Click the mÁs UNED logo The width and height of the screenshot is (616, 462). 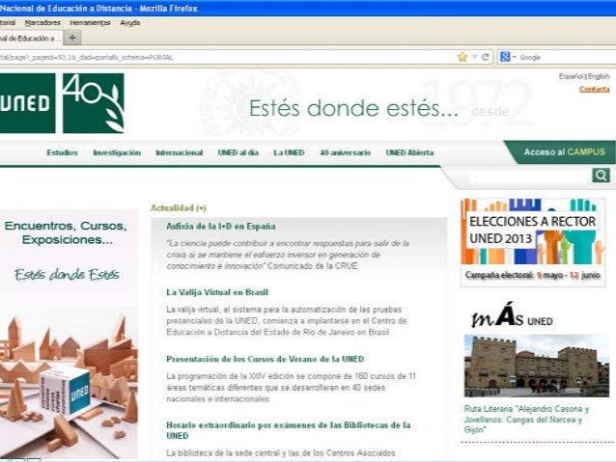[512, 316]
